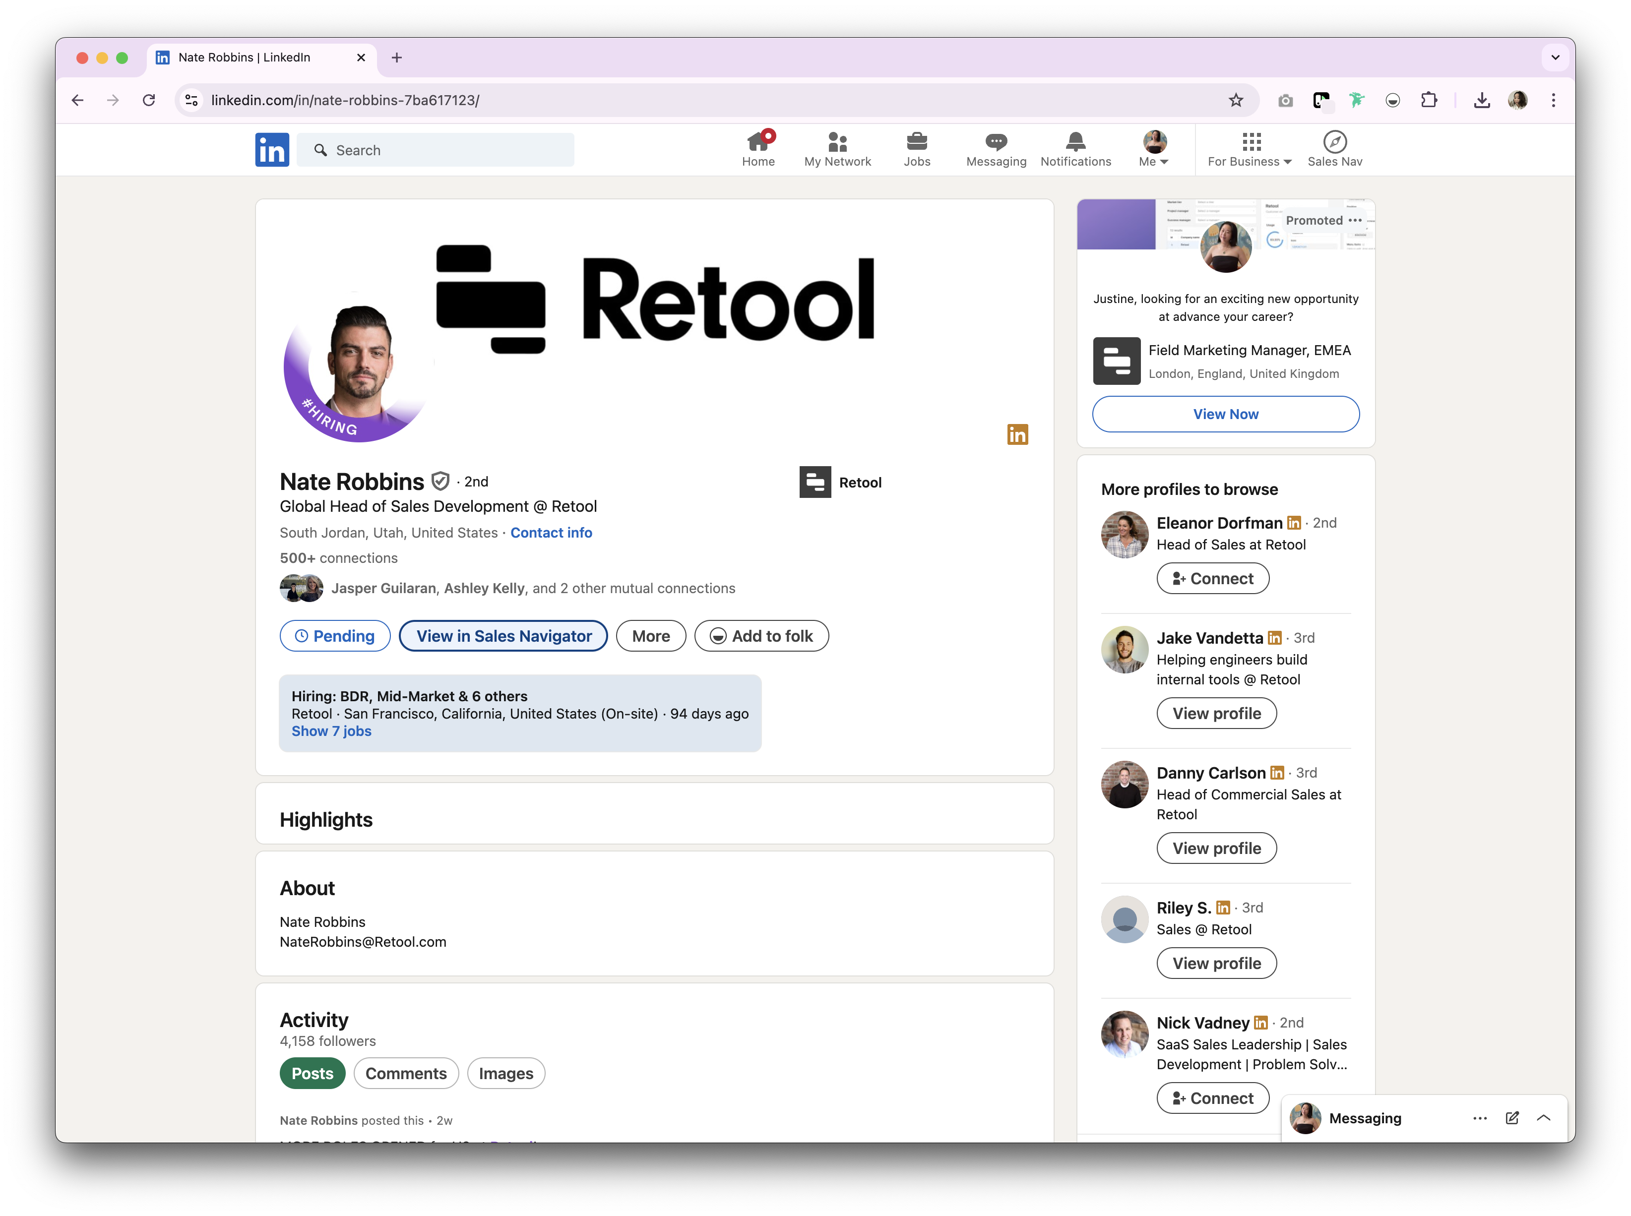Expand Messaging panel with chevron
The image size is (1631, 1216).
(1543, 1118)
